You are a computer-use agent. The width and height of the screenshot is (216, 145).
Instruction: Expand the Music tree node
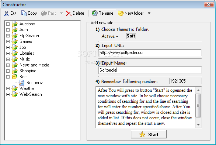coord(8,59)
